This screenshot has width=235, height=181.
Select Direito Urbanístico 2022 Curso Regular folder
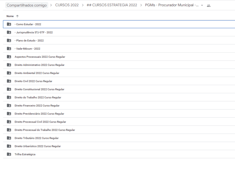pos(119,146)
